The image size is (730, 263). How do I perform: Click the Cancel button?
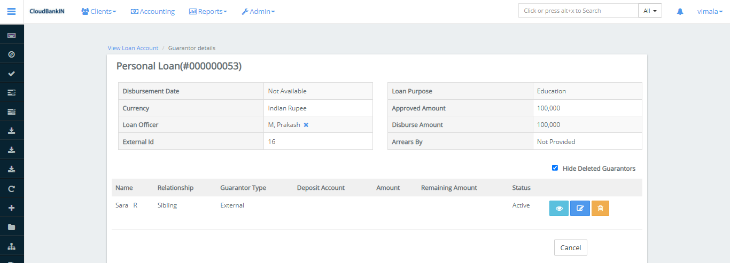pos(570,248)
